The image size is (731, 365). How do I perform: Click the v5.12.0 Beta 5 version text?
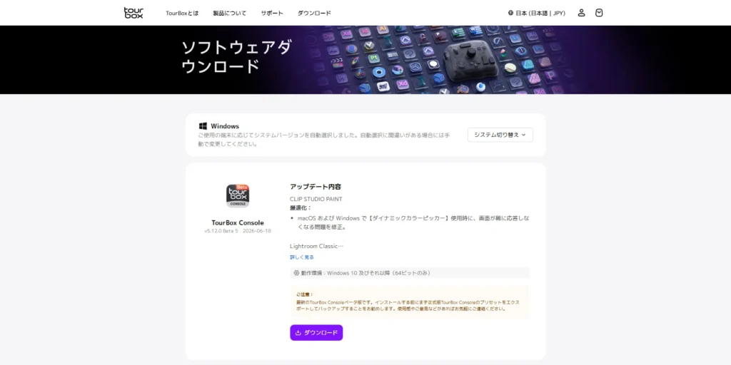point(221,231)
